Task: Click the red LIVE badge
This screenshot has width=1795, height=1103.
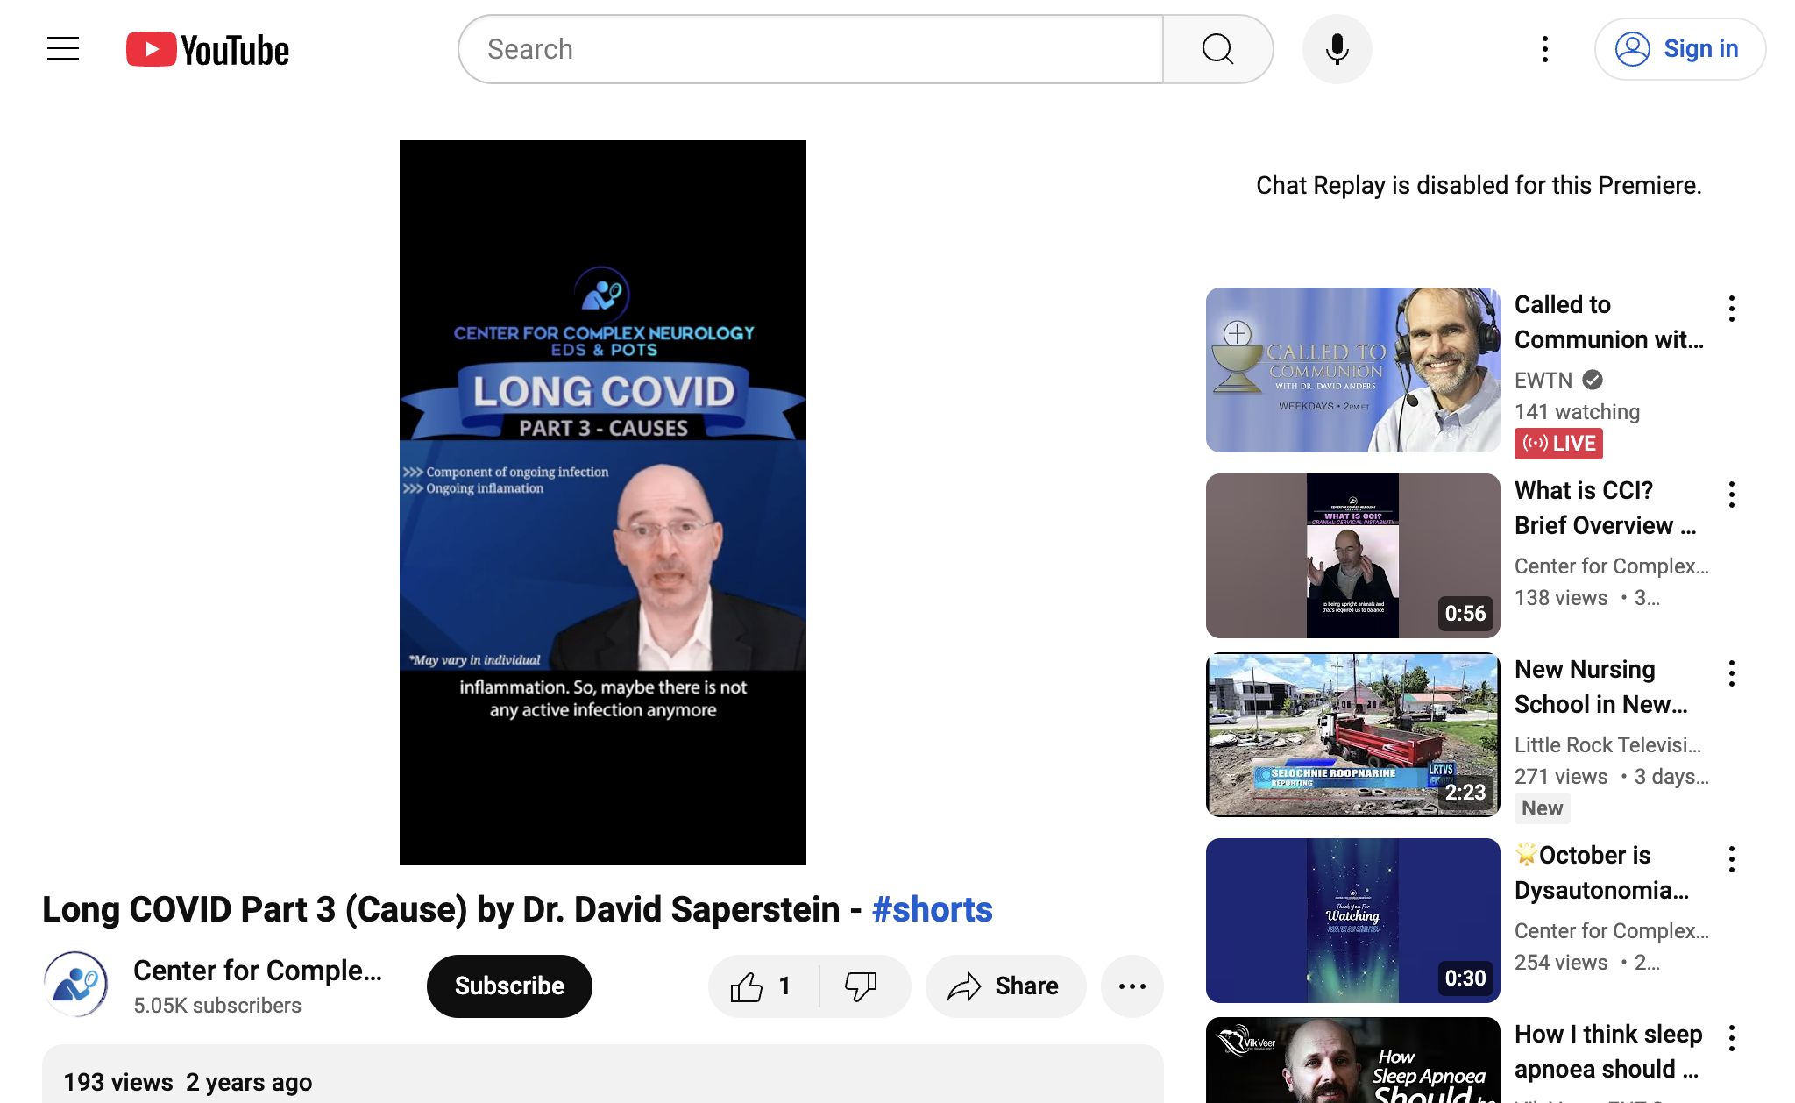Action: pos(1558,444)
